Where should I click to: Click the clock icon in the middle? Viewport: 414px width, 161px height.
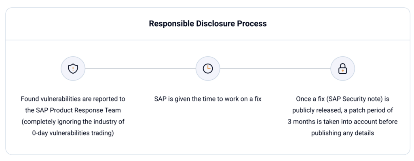[x=207, y=68]
